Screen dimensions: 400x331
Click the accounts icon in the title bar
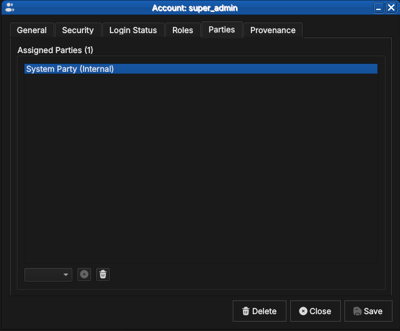(x=9, y=7)
